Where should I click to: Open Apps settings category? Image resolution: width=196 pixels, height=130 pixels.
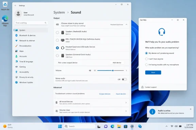[31, 51]
